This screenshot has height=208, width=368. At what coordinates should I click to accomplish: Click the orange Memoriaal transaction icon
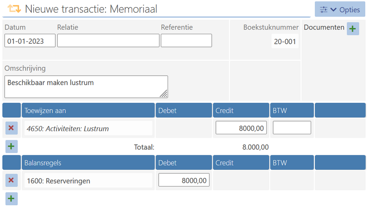[15, 9]
